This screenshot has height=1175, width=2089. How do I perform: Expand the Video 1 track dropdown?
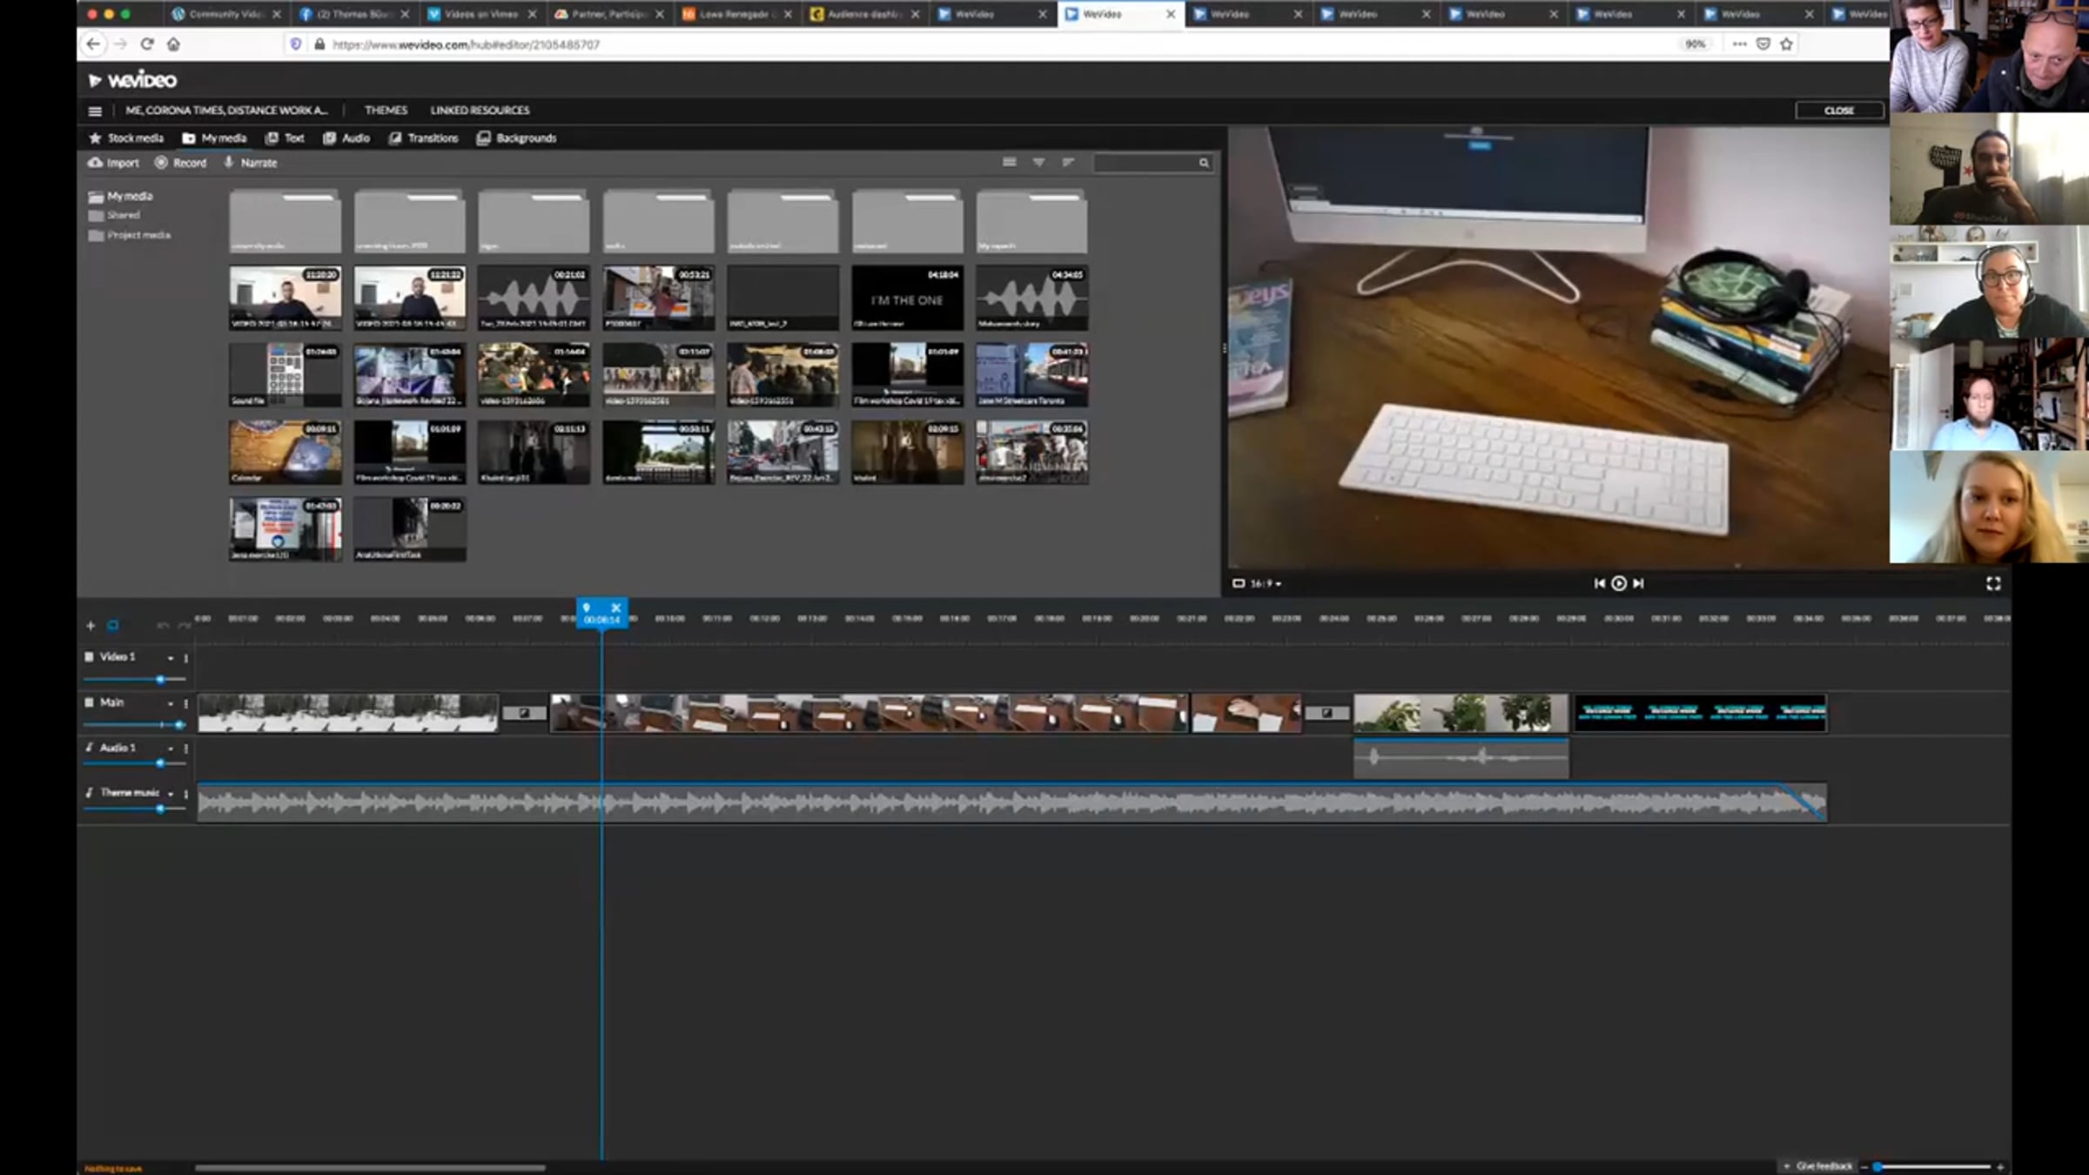pyautogui.click(x=171, y=658)
